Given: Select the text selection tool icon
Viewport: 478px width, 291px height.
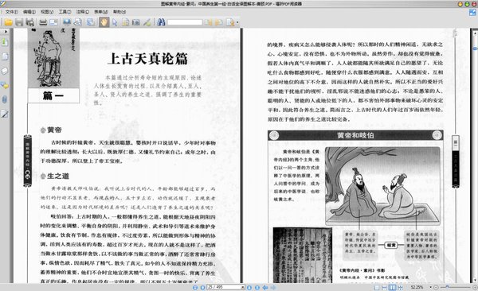Looking at the screenshot, I should coord(125,22).
